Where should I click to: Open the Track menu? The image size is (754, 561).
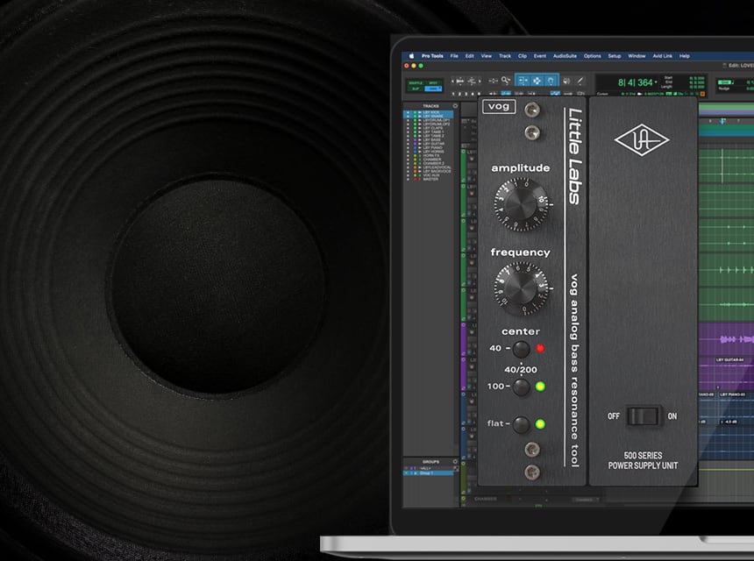click(x=505, y=56)
